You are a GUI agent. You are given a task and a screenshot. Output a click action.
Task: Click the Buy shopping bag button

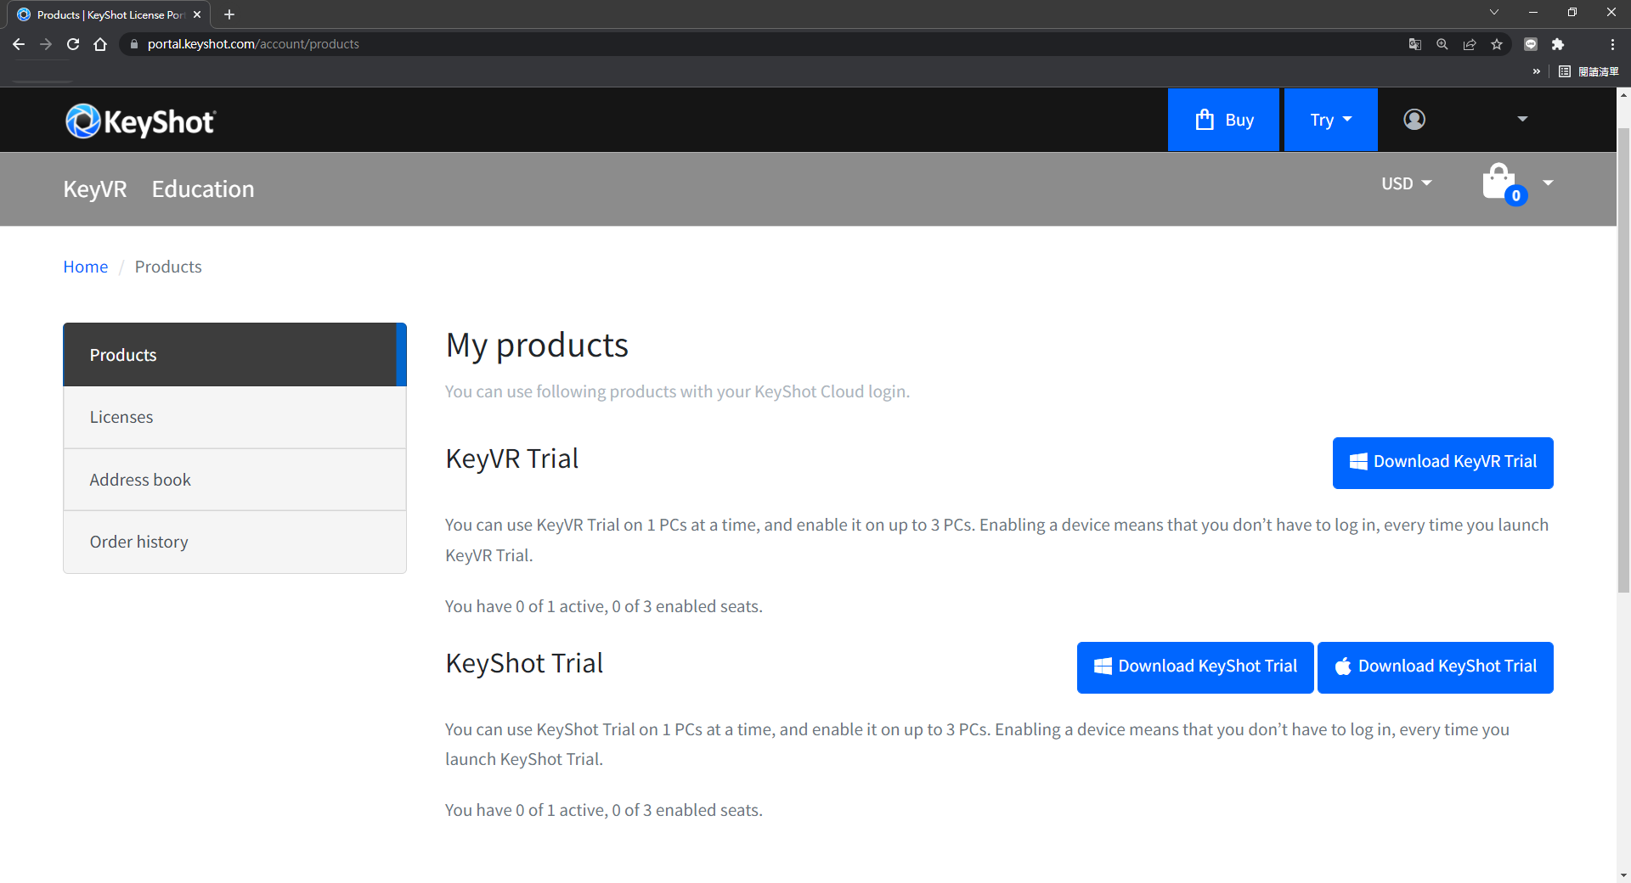[x=1223, y=120]
